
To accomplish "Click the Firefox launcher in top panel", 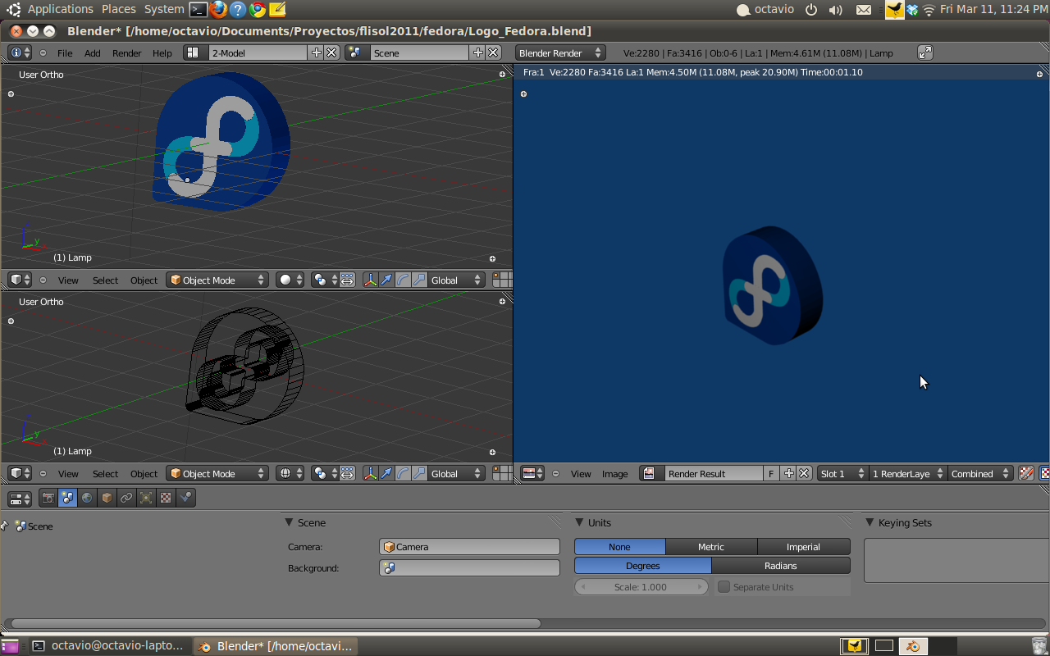I will click(x=218, y=10).
